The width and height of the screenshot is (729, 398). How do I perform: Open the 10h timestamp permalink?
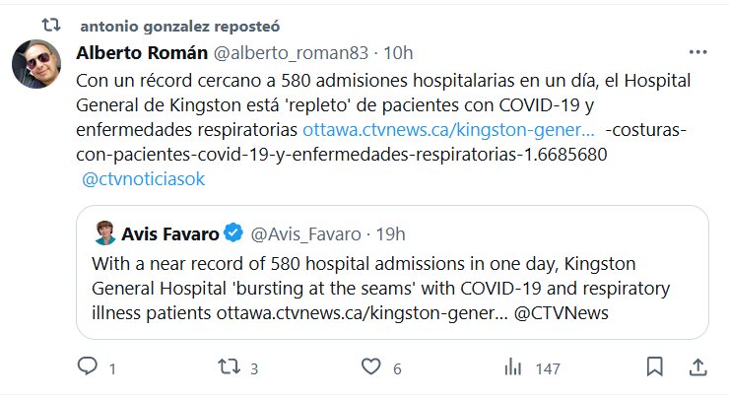[x=400, y=52]
